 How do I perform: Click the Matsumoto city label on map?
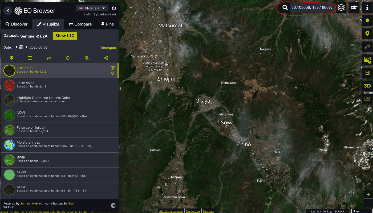pos(172,26)
